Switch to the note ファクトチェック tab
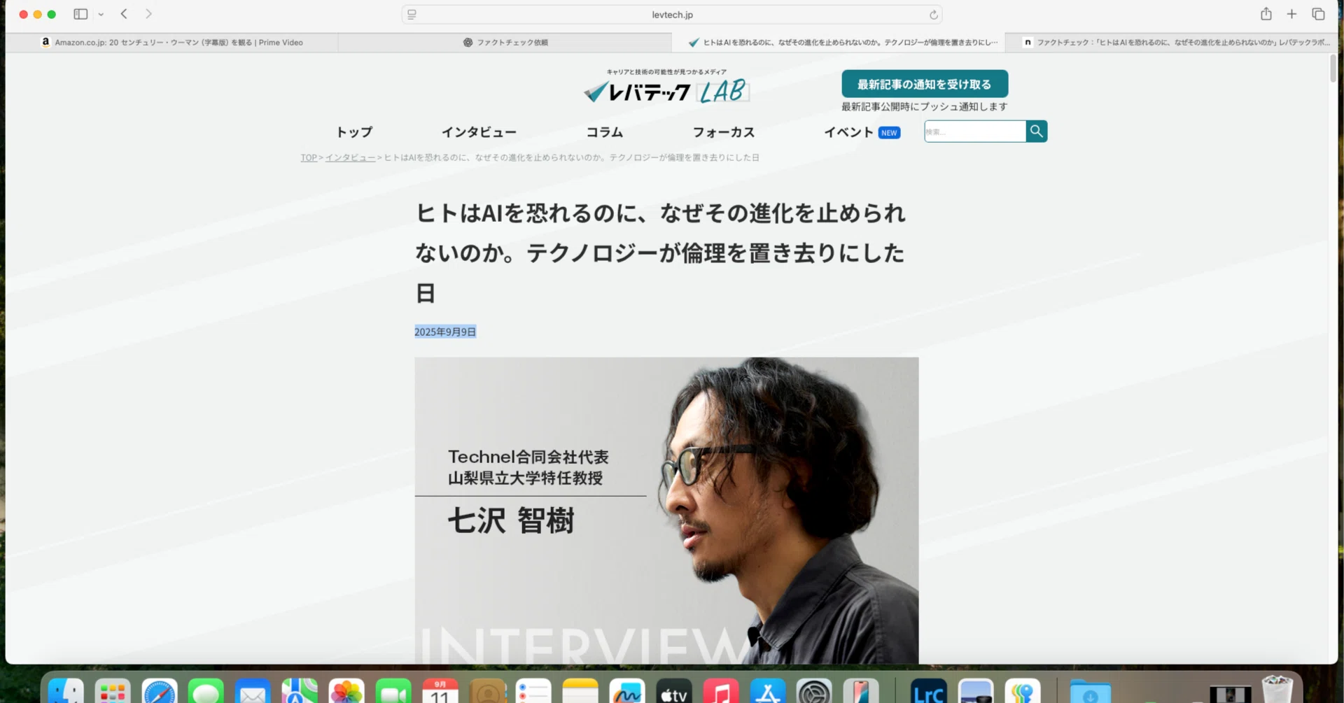The image size is (1344, 703). click(x=1171, y=43)
